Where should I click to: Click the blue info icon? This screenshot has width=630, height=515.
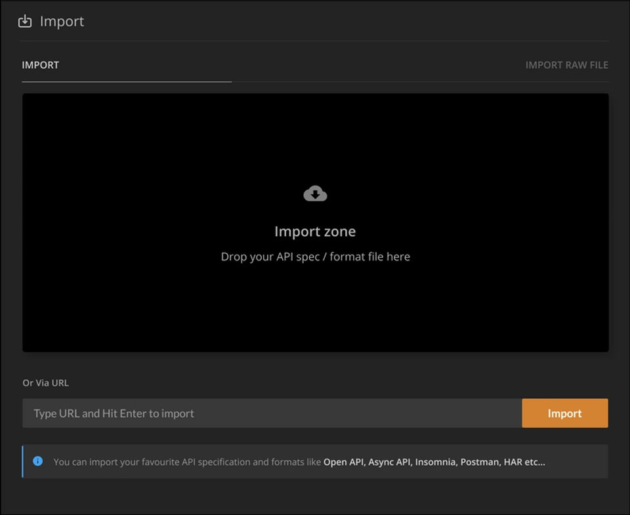click(38, 461)
